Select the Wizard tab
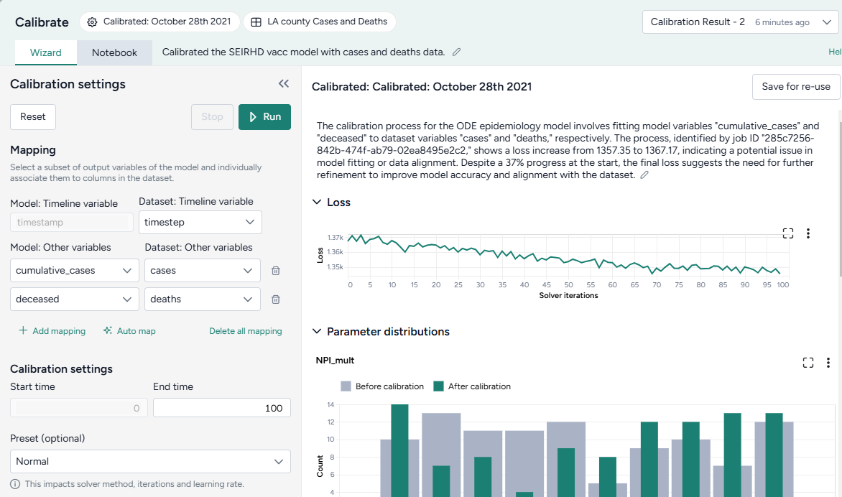Screen dimensions: 842x497 click(x=45, y=52)
